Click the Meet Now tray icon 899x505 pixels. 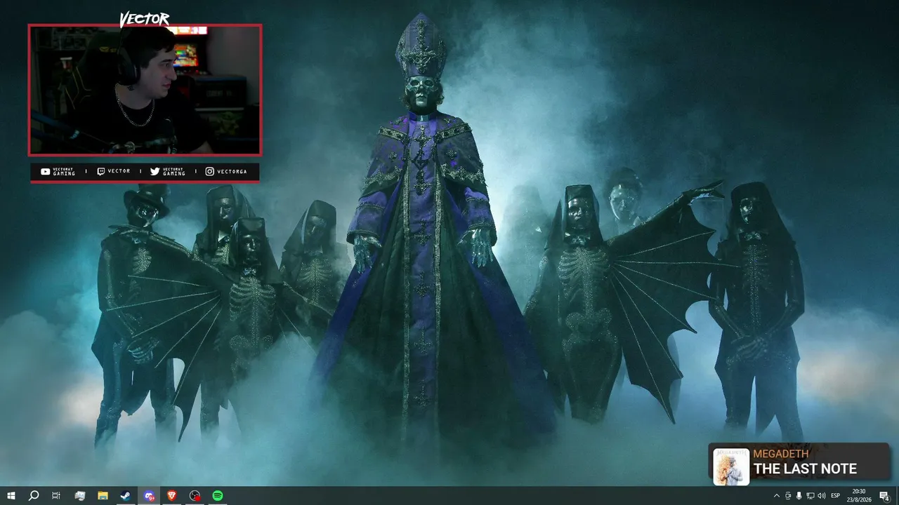pyautogui.click(x=788, y=496)
